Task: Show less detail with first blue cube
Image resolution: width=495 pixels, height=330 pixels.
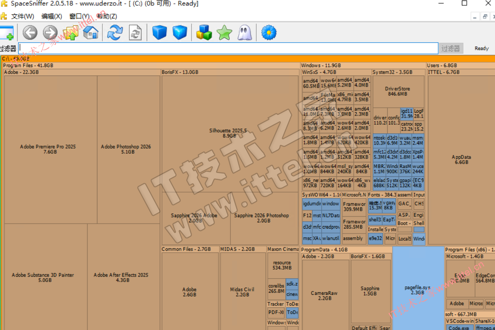Action: point(160,32)
